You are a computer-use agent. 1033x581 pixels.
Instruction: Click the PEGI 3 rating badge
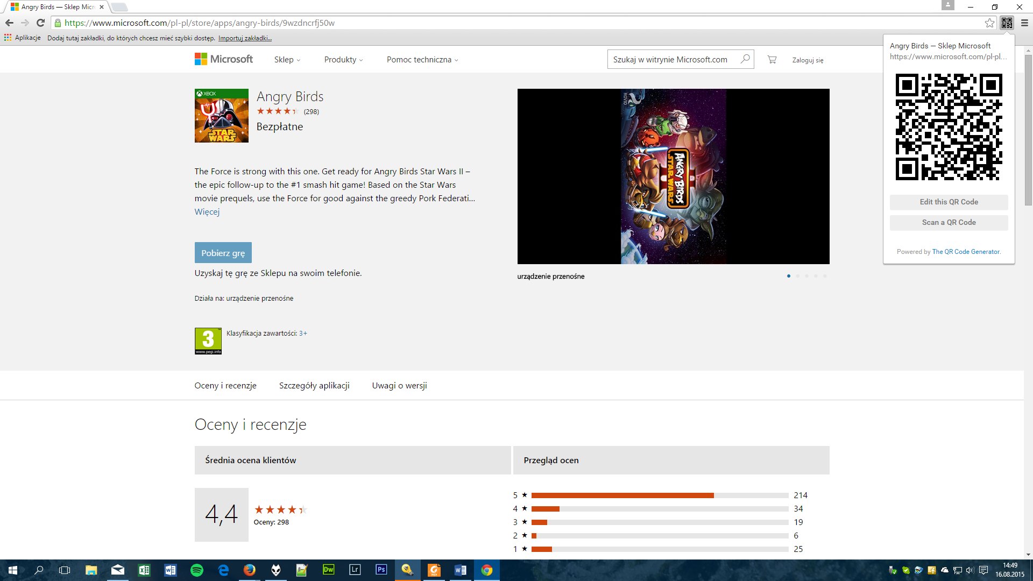pos(208,341)
